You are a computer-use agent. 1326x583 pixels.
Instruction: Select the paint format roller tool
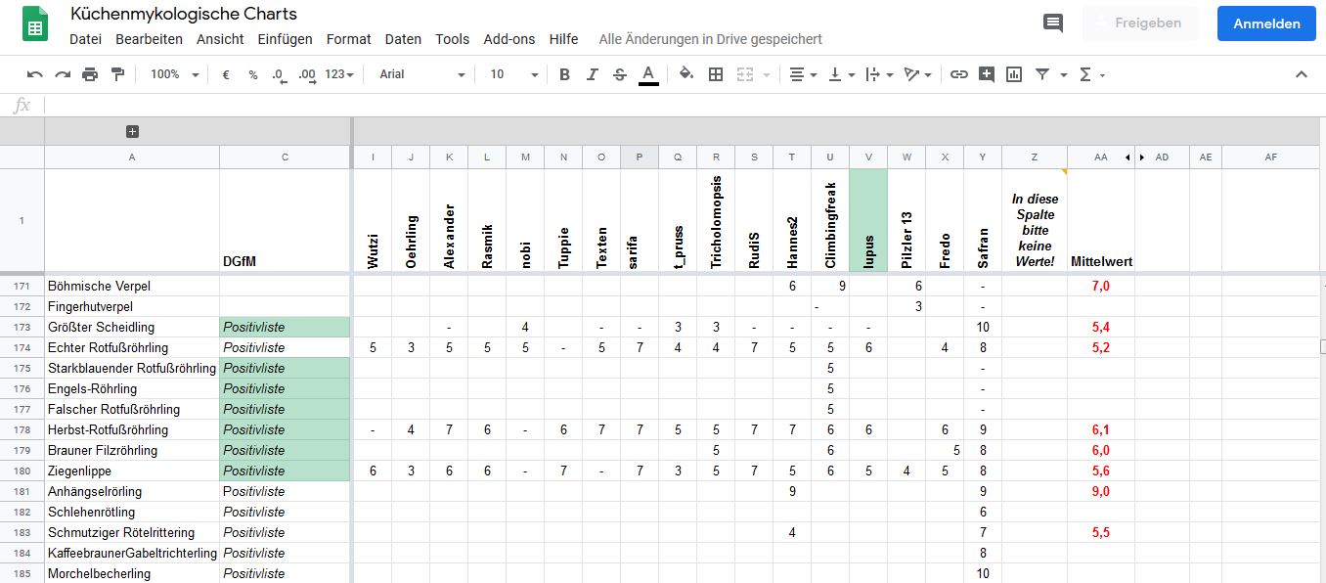click(118, 74)
